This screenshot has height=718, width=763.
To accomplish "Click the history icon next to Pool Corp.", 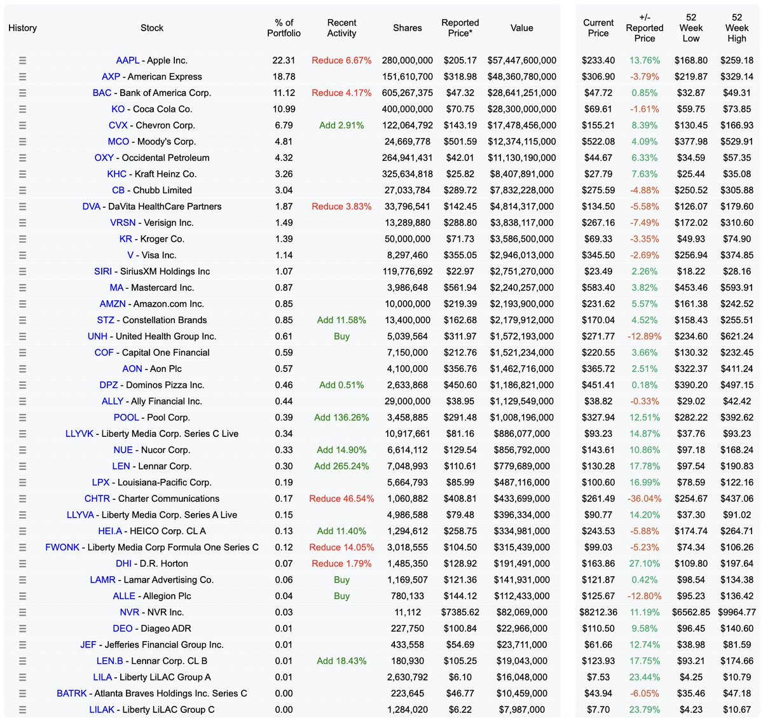I will pos(23,417).
